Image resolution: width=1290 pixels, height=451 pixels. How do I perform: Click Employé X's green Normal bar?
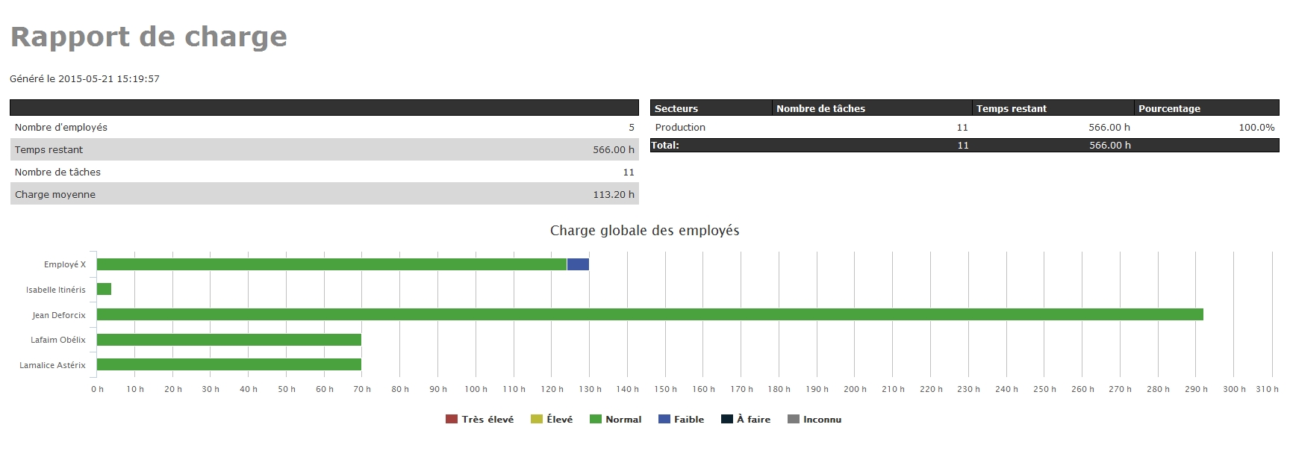[x=331, y=264]
